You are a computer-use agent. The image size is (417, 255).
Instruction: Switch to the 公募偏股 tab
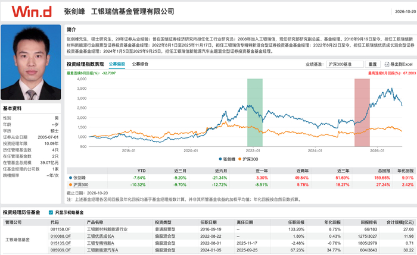(x=117, y=64)
